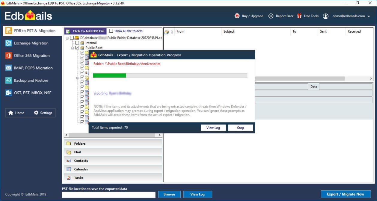
Task: Click the EdbMails logo icon in progress dialog title
Action: (x=94, y=55)
